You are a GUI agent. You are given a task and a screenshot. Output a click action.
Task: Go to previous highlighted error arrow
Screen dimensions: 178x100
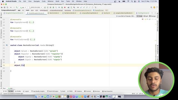click(x=153, y=19)
